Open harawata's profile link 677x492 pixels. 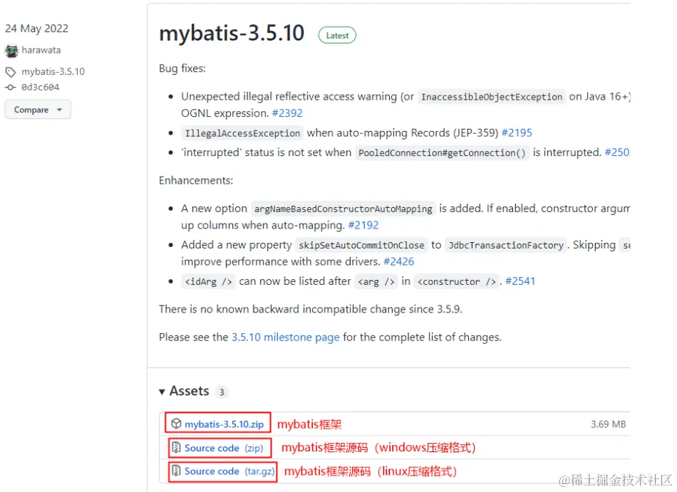pos(41,50)
